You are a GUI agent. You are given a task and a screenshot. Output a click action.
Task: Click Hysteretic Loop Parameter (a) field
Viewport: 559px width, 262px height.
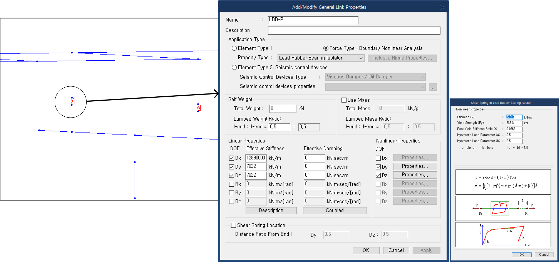514,135
